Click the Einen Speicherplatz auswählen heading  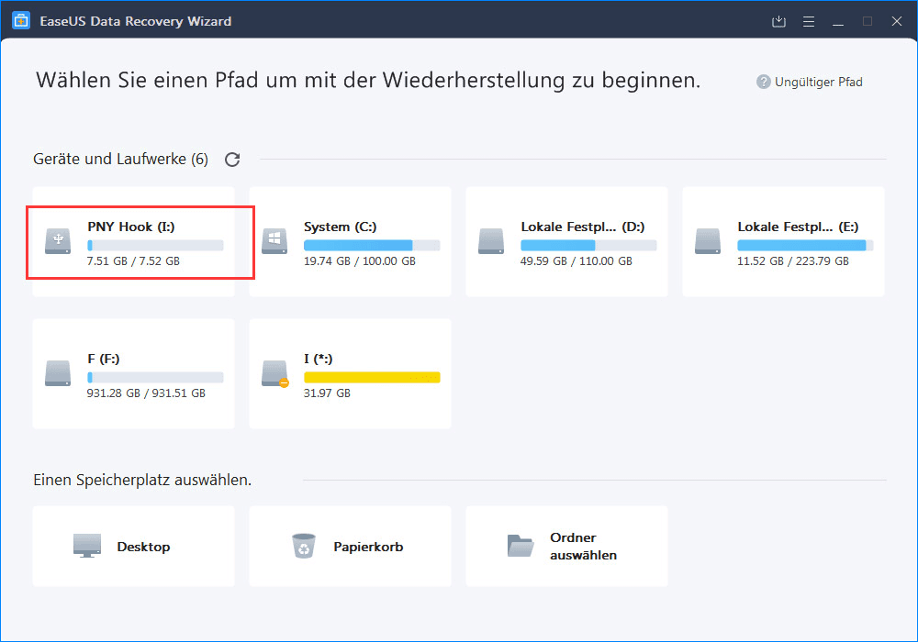point(142,480)
